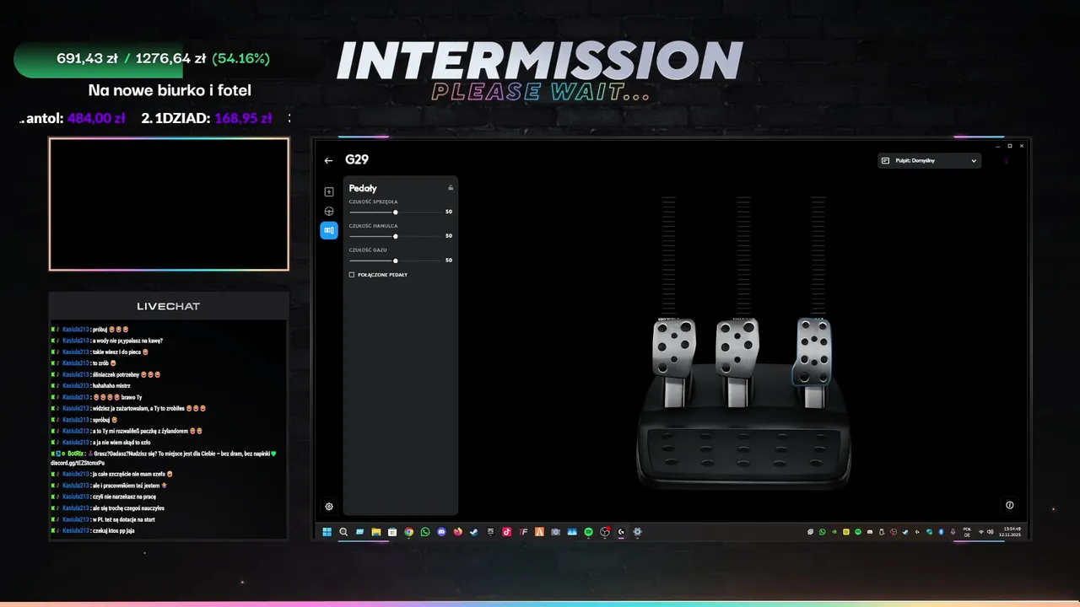
Task: Click the Czułość hamulca slider handle
Action: coord(396,236)
